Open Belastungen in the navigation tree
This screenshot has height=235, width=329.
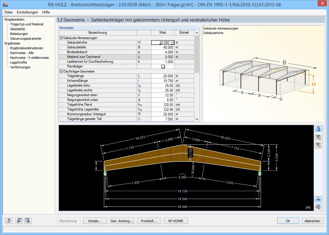[19, 34]
